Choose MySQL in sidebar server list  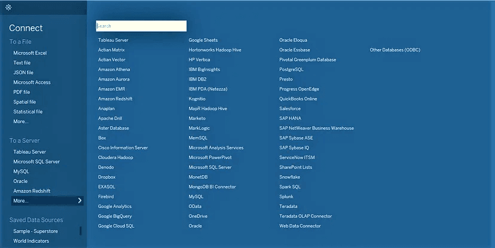click(21, 172)
